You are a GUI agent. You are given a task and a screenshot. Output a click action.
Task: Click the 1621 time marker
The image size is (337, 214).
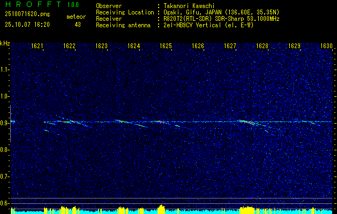click(37, 45)
